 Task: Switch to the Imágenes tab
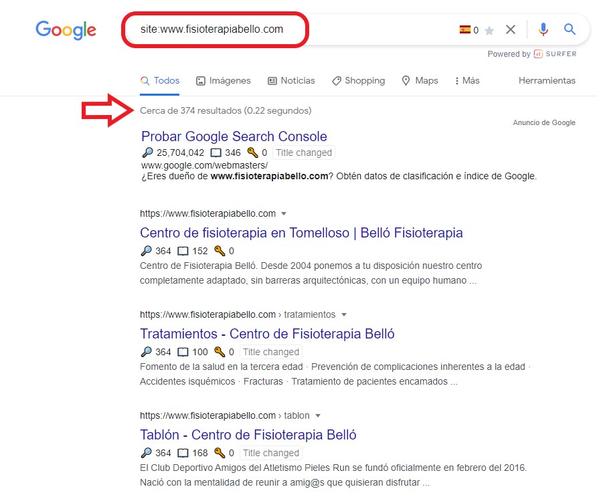point(223,80)
